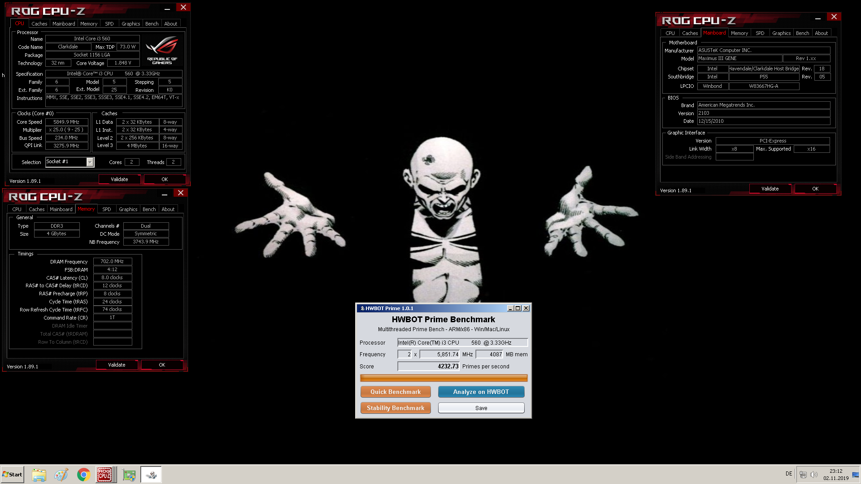Close the Memory tab CPU-Z window

(180, 193)
